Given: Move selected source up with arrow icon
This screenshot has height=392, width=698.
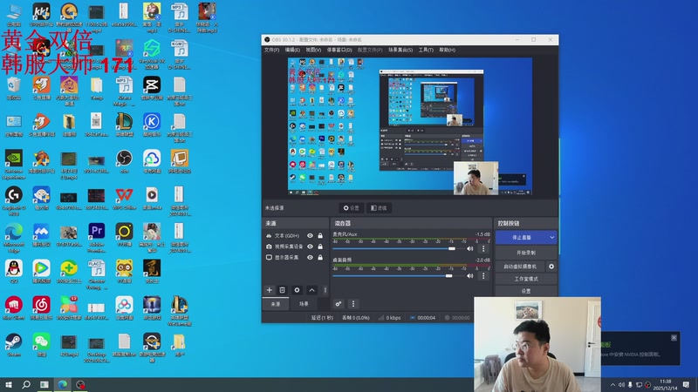Looking at the screenshot, I should pyautogui.click(x=312, y=290).
